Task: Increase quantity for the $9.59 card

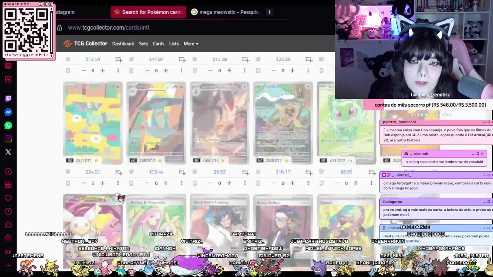Action: [x=229, y=183]
